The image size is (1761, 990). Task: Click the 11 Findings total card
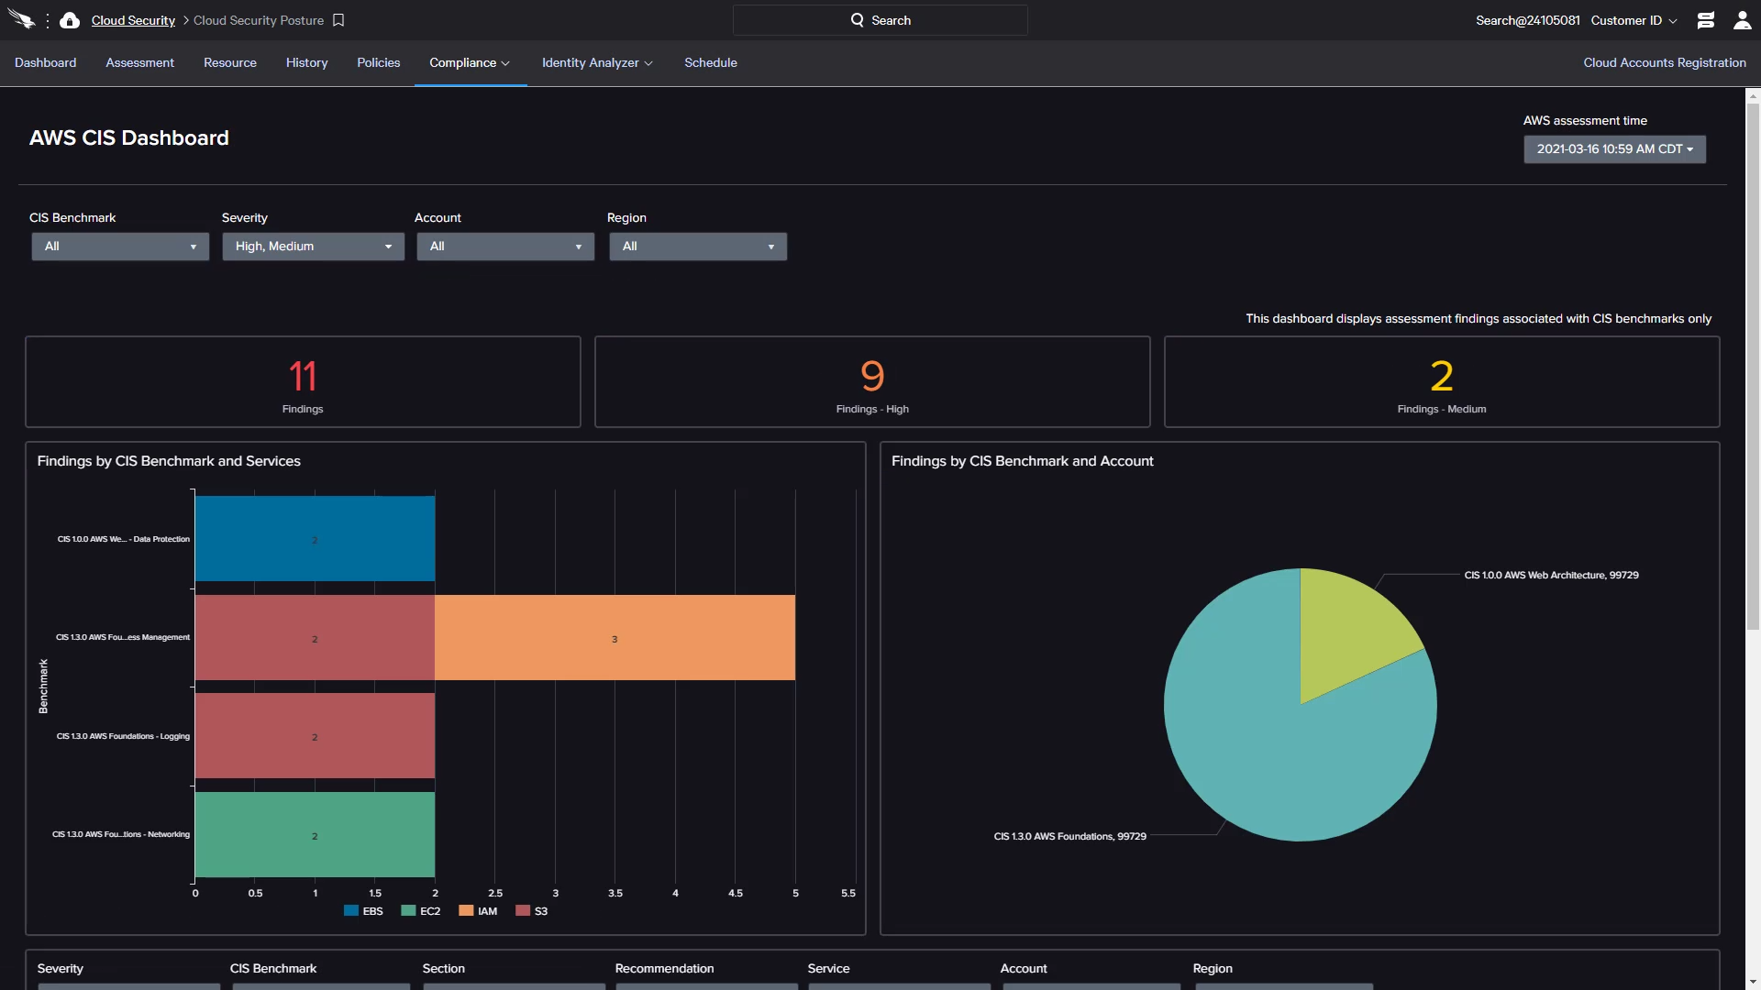pos(303,381)
